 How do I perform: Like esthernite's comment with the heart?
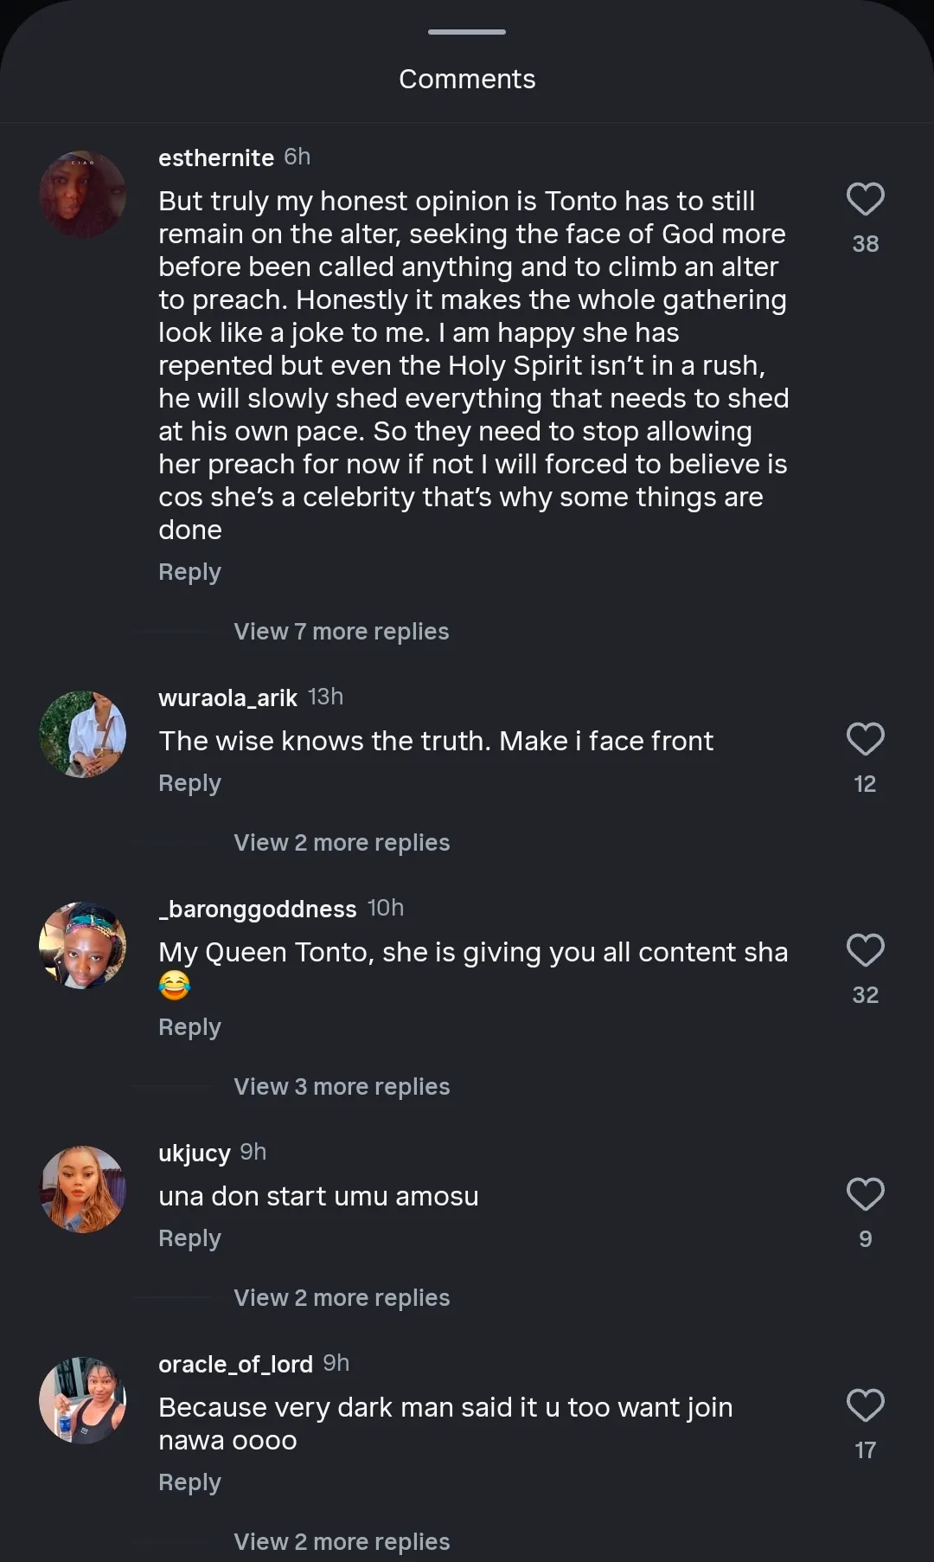[x=865, y=200]
